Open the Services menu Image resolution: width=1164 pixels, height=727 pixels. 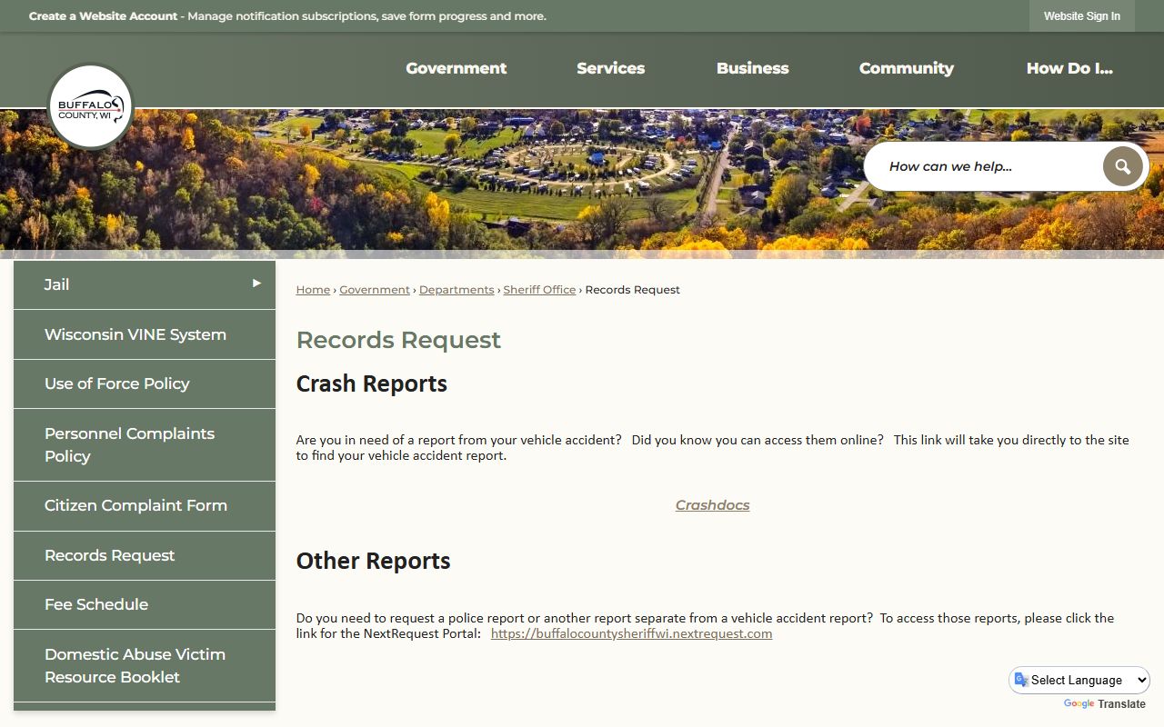[610, 68]
